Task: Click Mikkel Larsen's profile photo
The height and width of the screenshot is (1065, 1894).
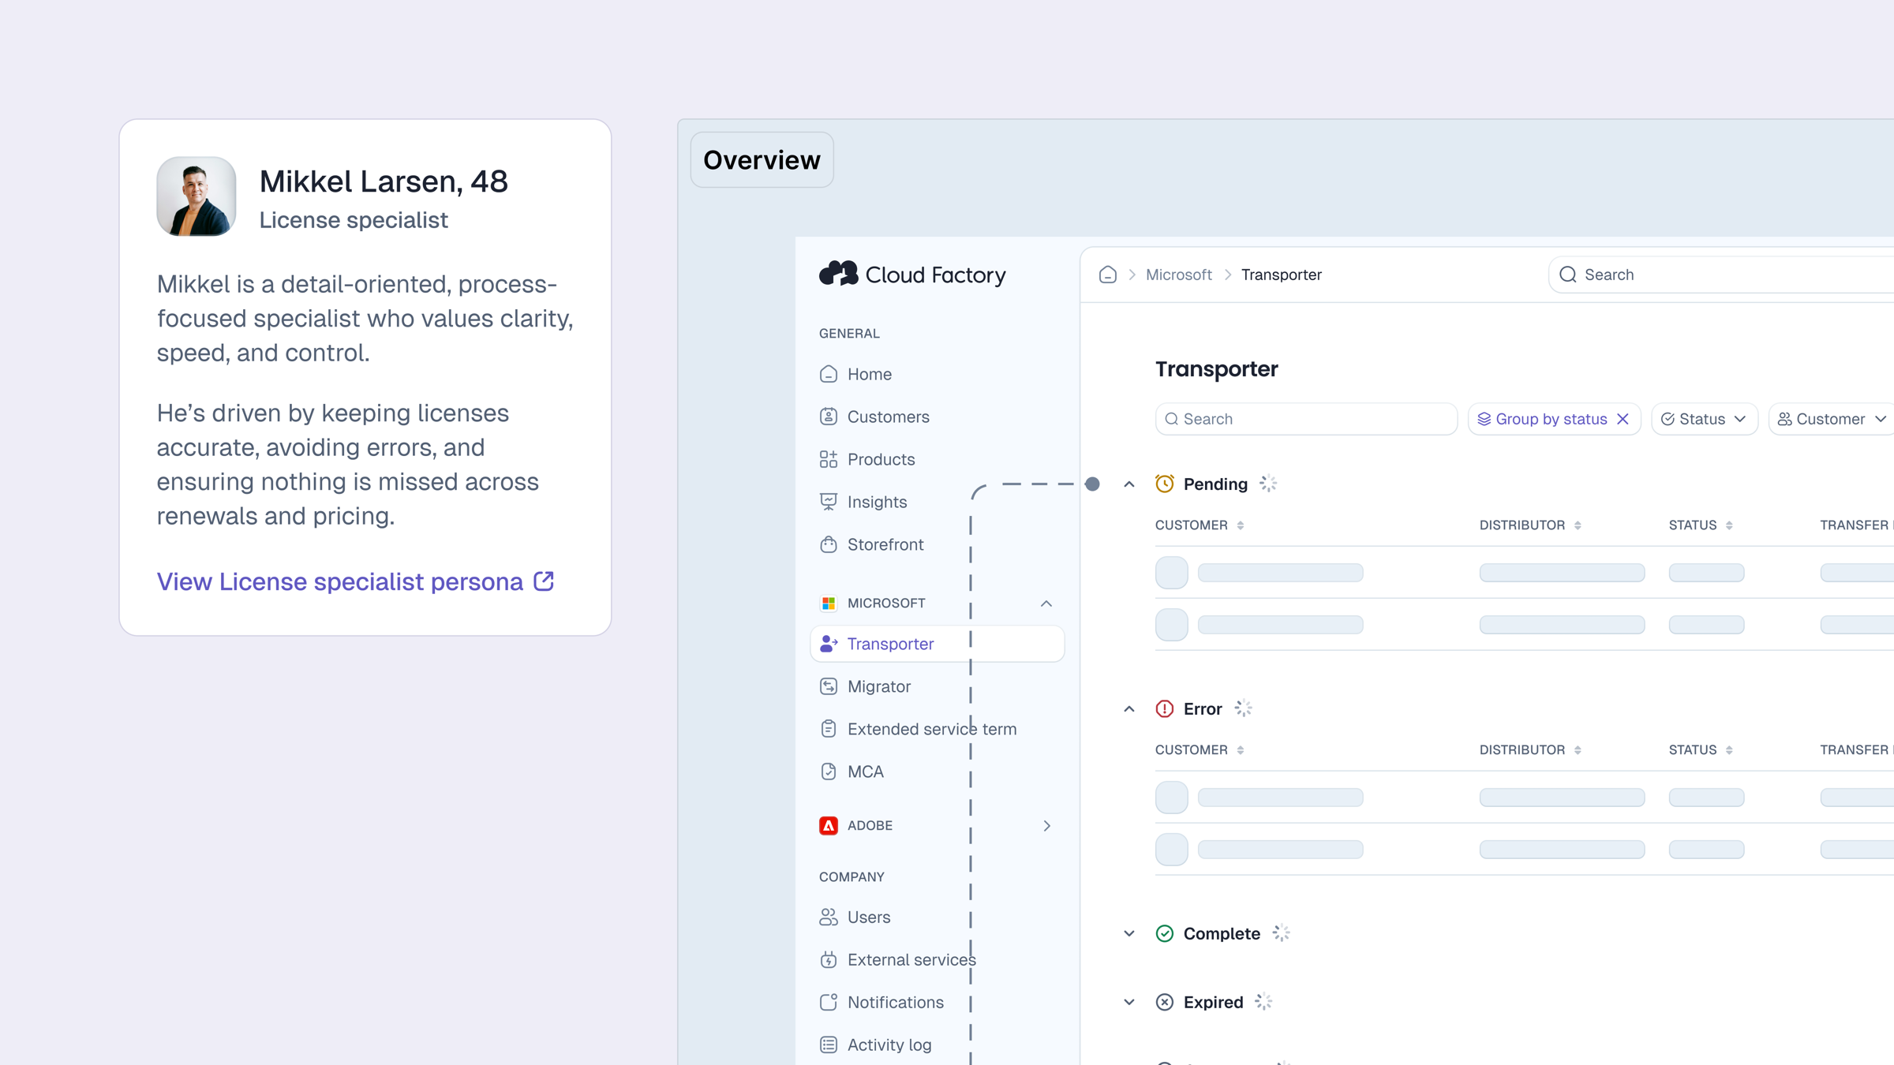Action: pos(197,196)
